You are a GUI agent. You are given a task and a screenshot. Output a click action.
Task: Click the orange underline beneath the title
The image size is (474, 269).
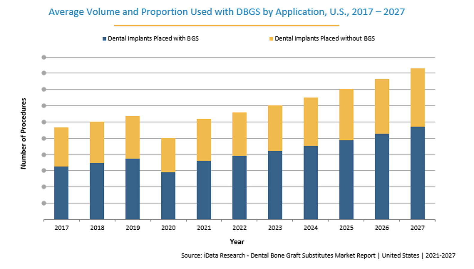[x=226, y=26]
